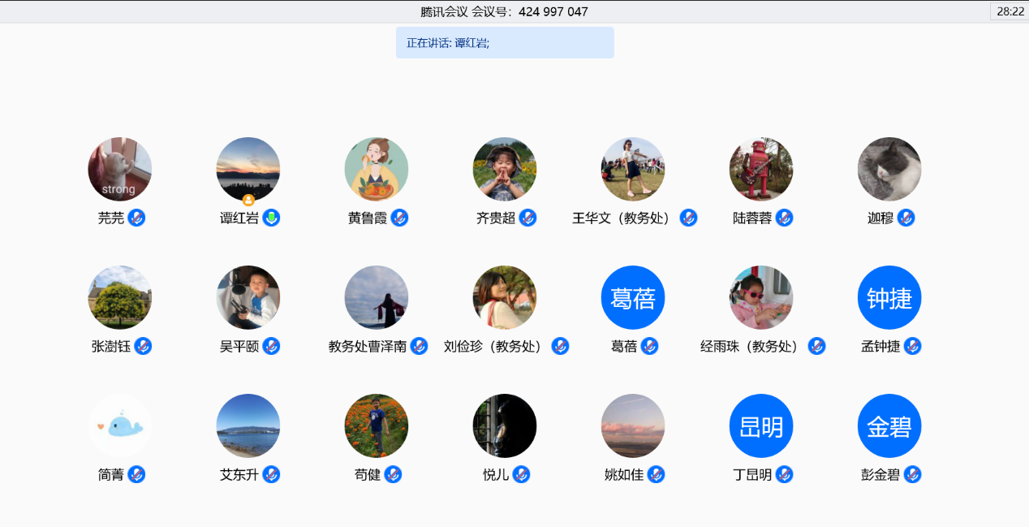Click the mic icon beside 经雨珠（教务处）

pos(816,346)
